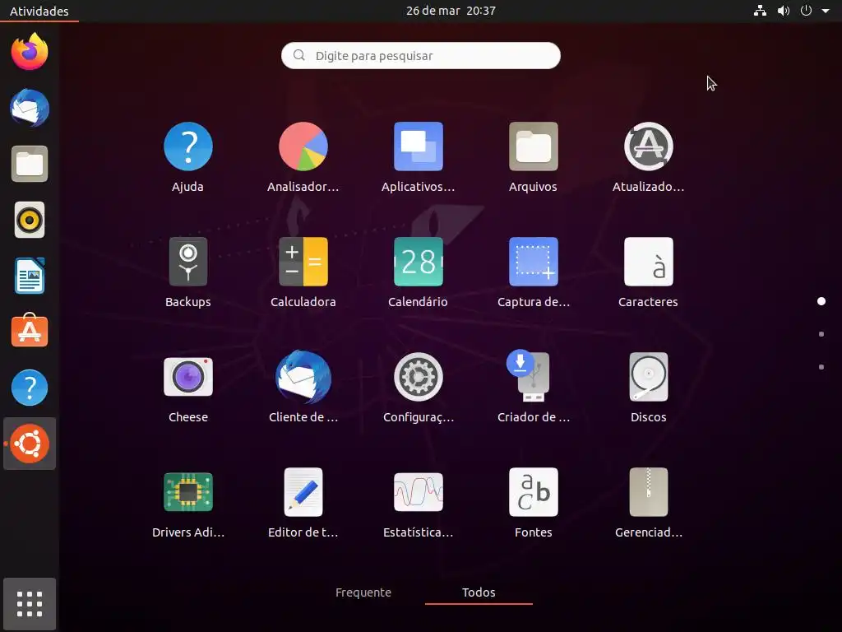This screenshot has width=842, height=632.
Task: Launch Rhythmbox from the dock
Action: 30,220
